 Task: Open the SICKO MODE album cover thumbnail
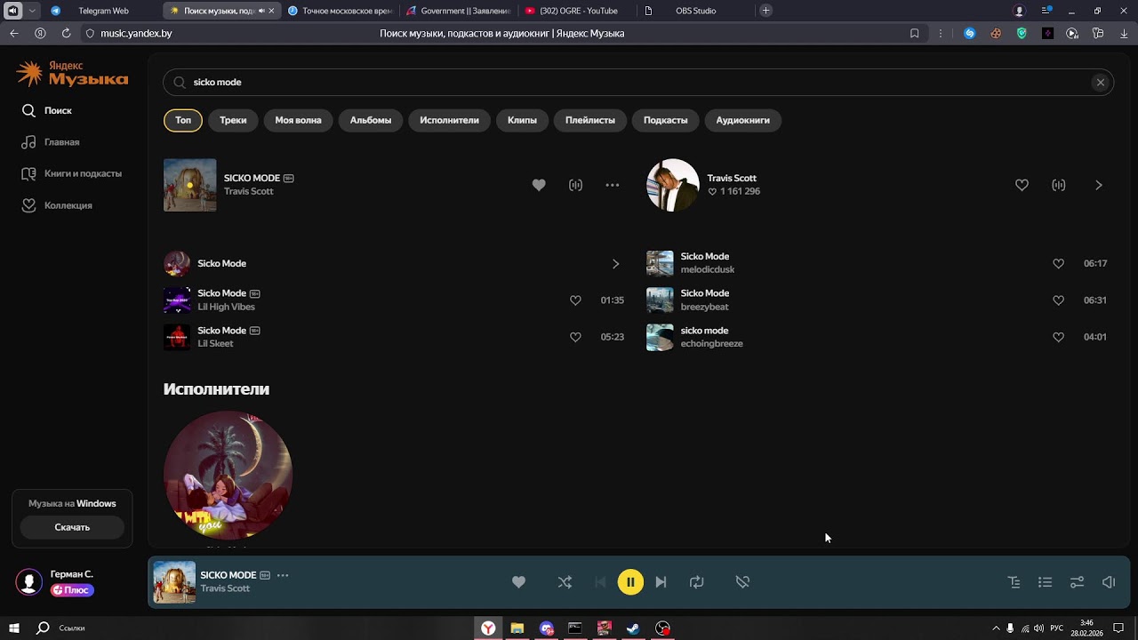[189, 185]
